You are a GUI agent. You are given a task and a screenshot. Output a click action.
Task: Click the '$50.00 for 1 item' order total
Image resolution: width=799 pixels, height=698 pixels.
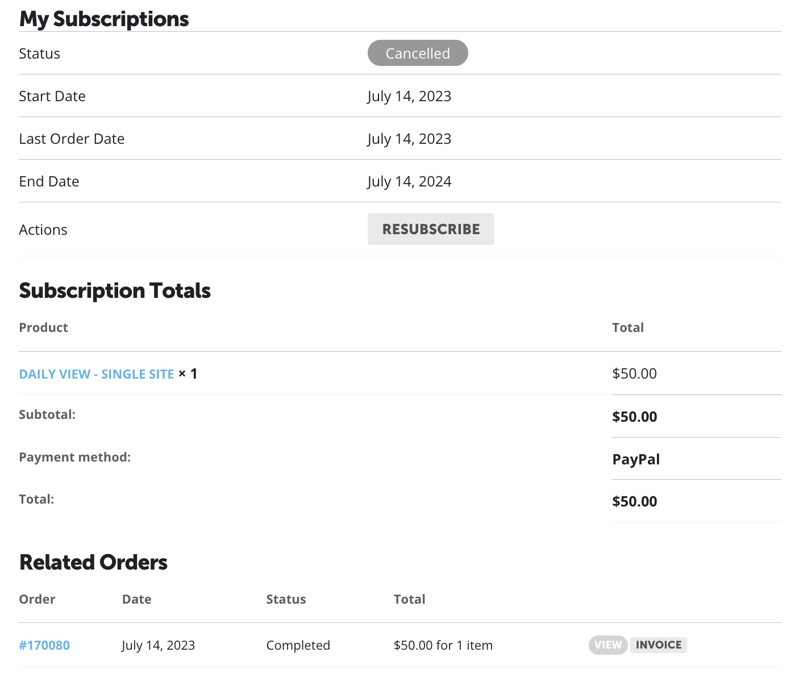pos(443,645)
